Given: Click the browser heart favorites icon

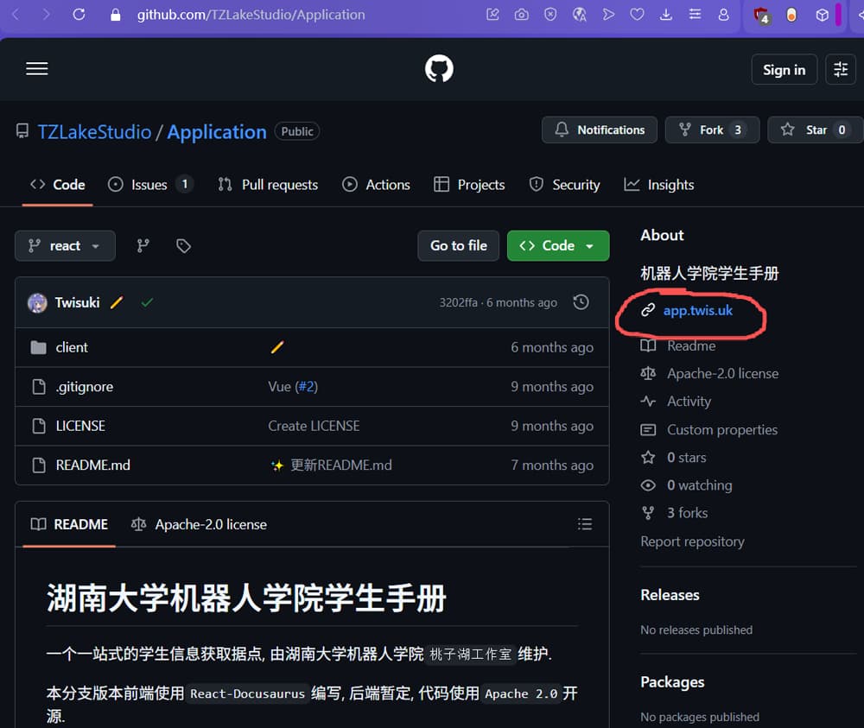Looking at the screenshot, I should point(637,15).
